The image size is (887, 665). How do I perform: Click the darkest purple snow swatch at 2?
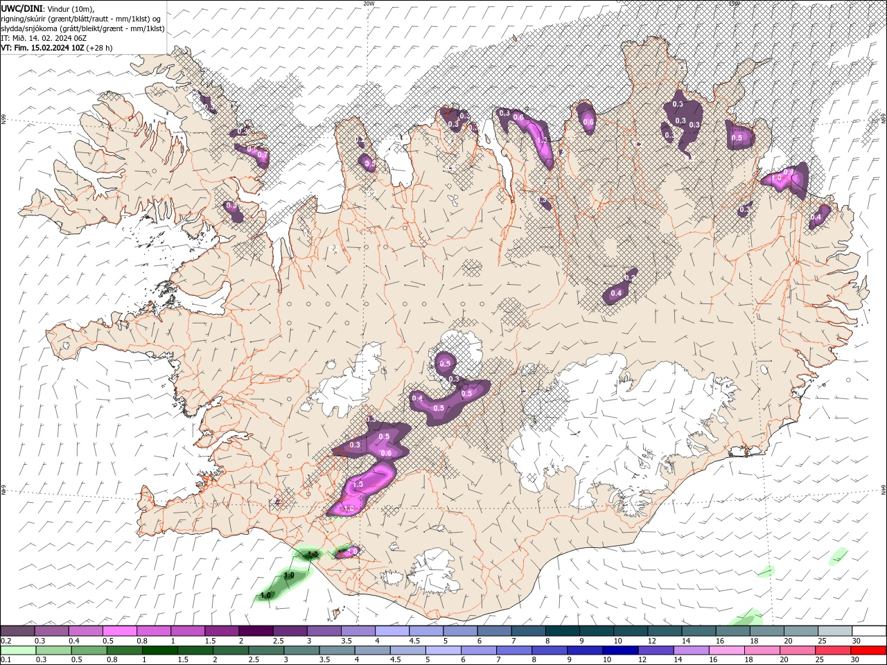click(256, 630)
